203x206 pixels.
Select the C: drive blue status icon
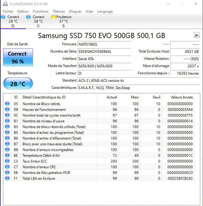click(28, 17)
